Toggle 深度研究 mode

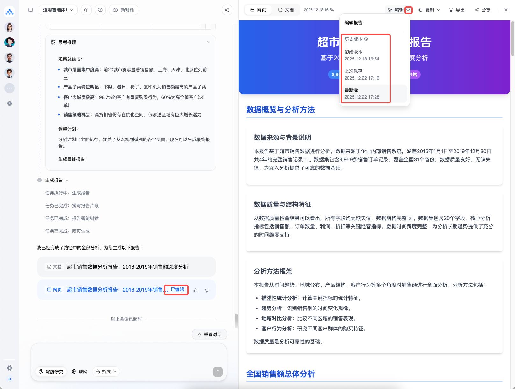coord(51,371)
